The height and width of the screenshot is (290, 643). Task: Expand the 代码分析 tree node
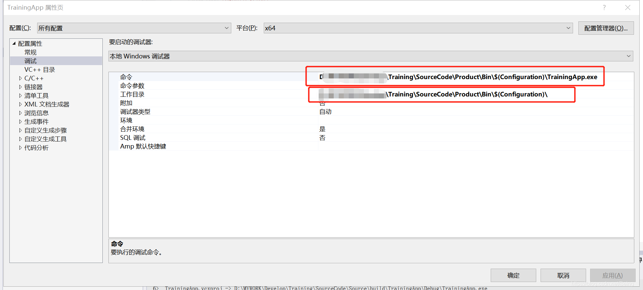click(20, 148)
